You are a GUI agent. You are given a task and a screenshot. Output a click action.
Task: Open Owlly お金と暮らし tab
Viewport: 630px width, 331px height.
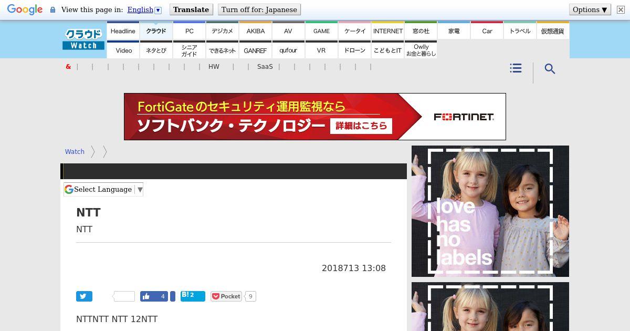click(421, 50)
